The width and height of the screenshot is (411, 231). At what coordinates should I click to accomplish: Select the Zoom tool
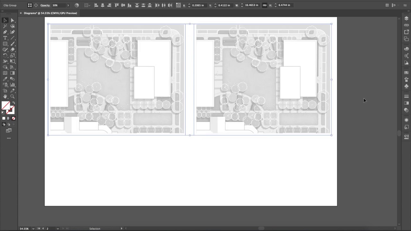(13, 97)
